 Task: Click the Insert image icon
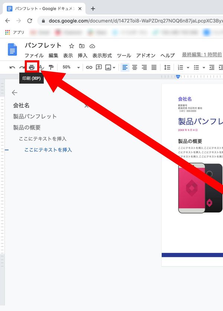[x=108, y=67]
